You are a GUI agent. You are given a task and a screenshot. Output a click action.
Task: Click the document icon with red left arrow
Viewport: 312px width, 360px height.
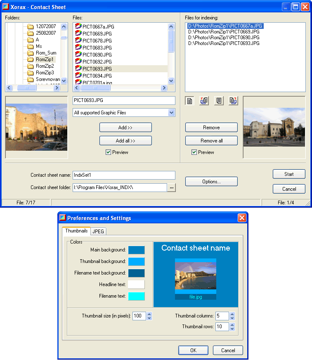click(x=204, y=101)
